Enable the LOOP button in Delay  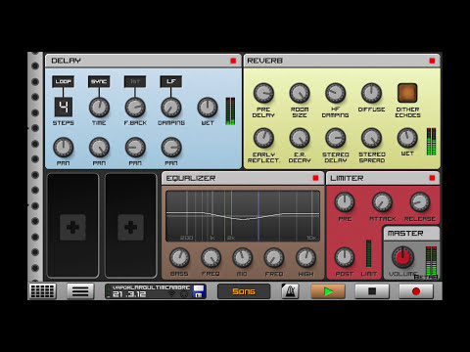[63, 81]
